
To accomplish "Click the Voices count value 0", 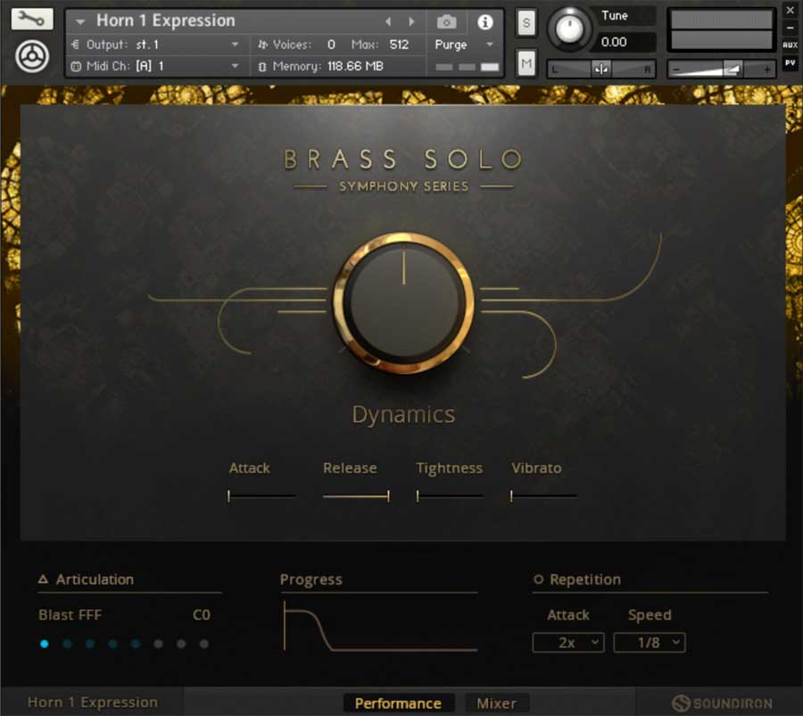I will pos(331,45).
